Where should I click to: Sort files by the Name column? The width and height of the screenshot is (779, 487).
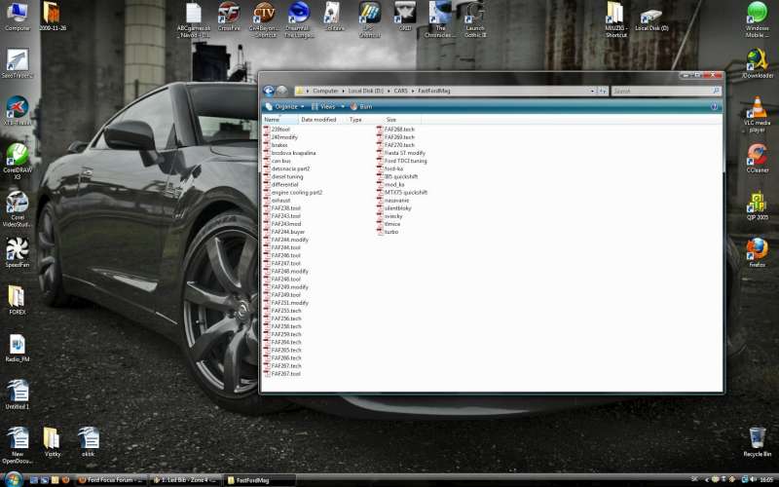(x=273, y=120)
